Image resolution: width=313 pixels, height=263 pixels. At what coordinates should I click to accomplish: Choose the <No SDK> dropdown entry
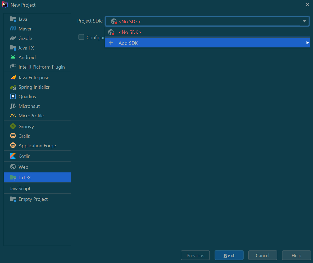coord(130,32)
